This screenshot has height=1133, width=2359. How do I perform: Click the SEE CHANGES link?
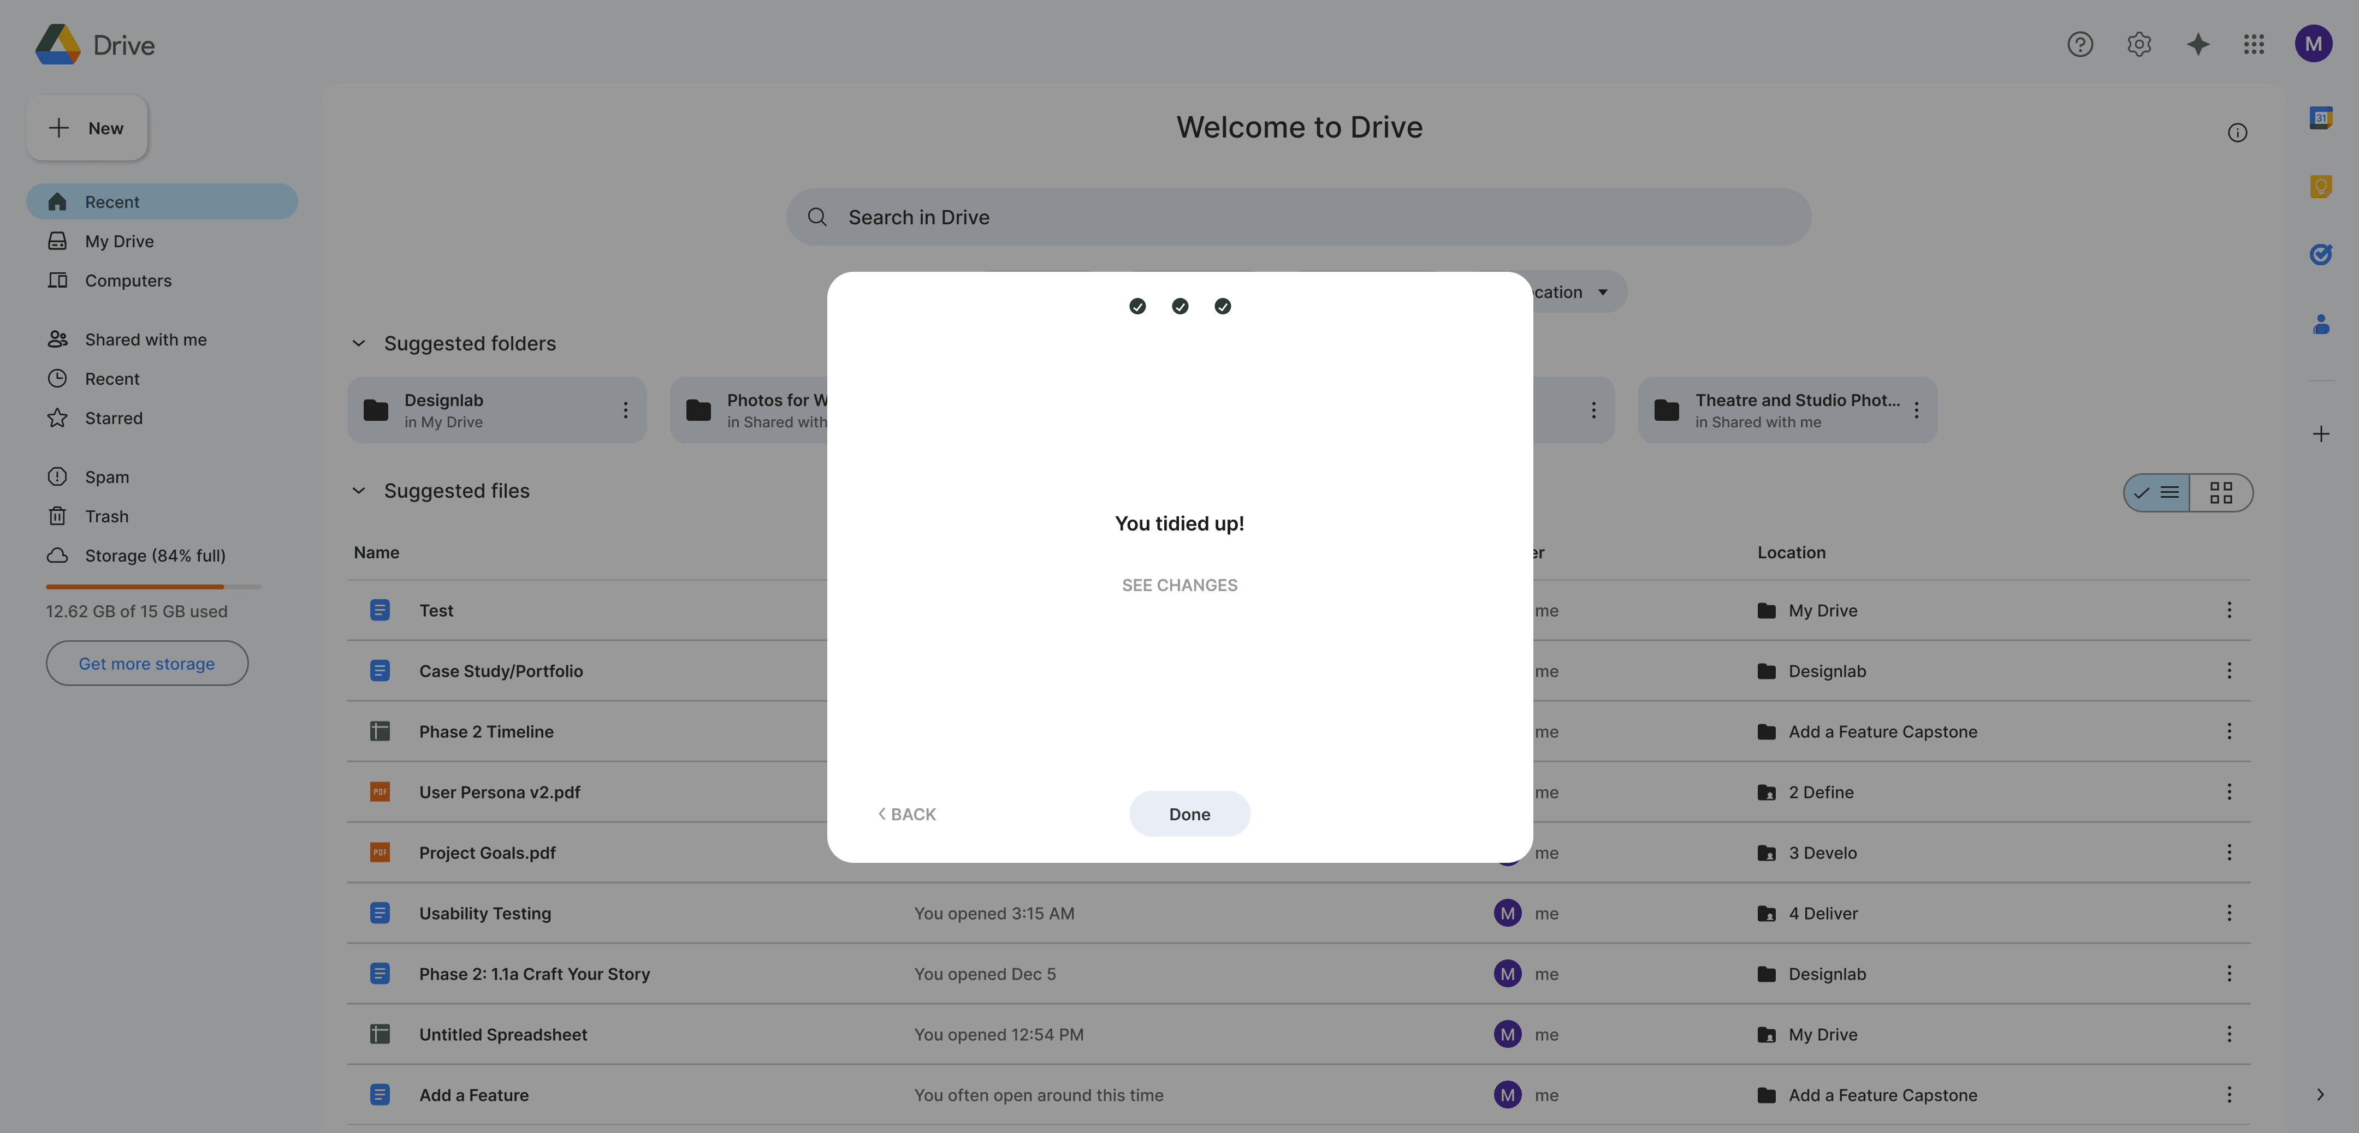(1178, 585)
